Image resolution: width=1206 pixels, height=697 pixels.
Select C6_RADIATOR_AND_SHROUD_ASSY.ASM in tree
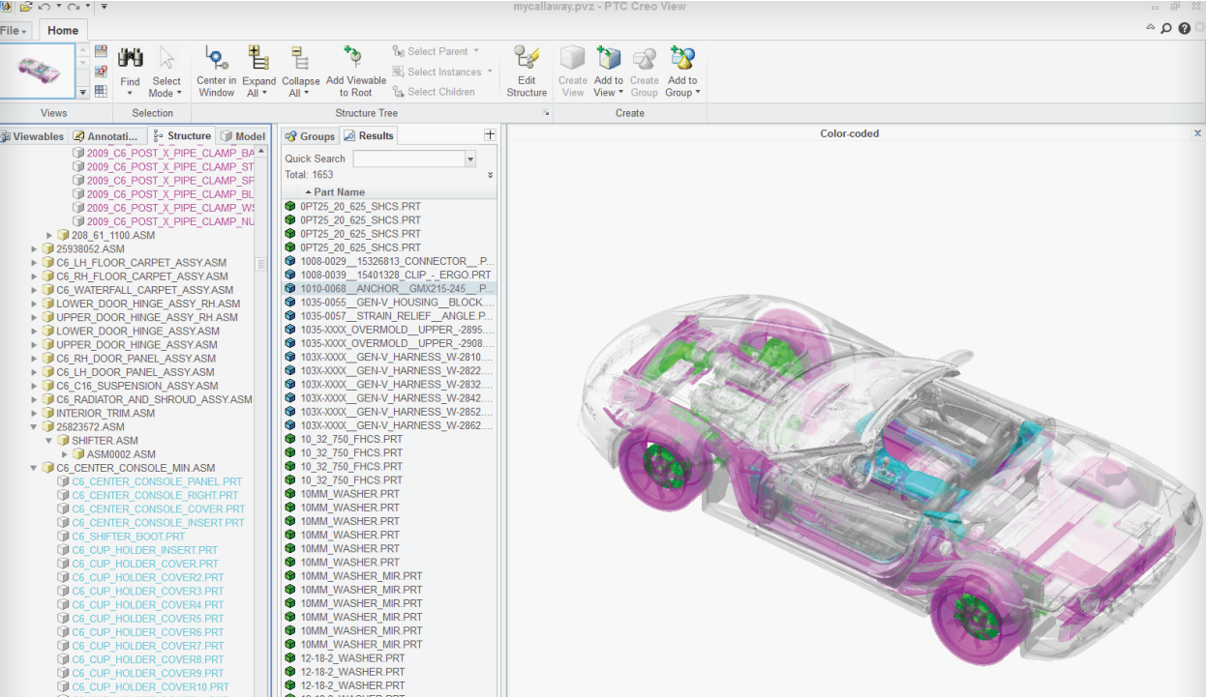click(154, 399)
